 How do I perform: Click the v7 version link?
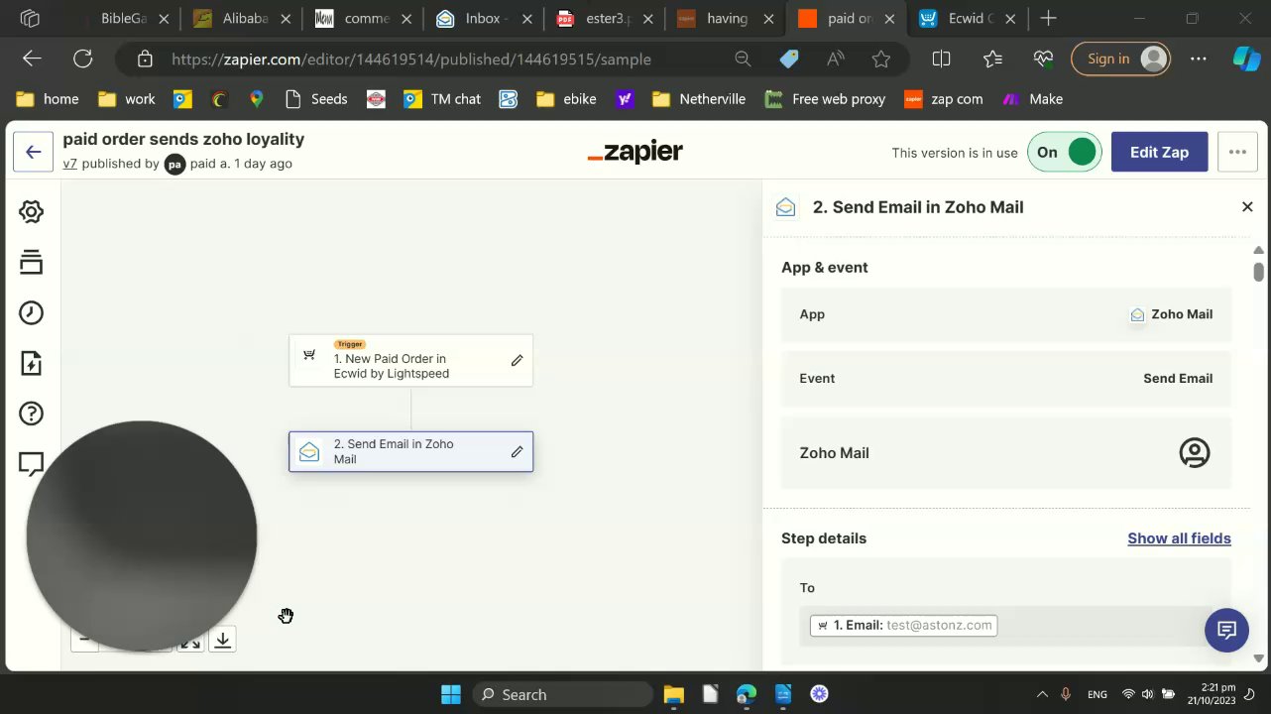click(x=69, y=164)
